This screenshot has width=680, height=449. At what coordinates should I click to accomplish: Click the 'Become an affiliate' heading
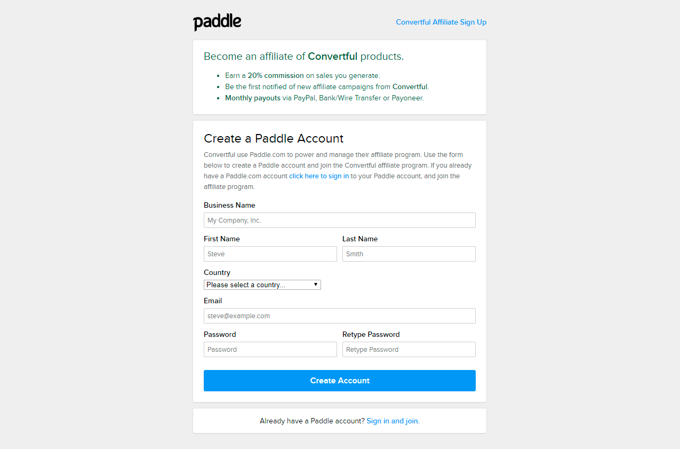303,56
